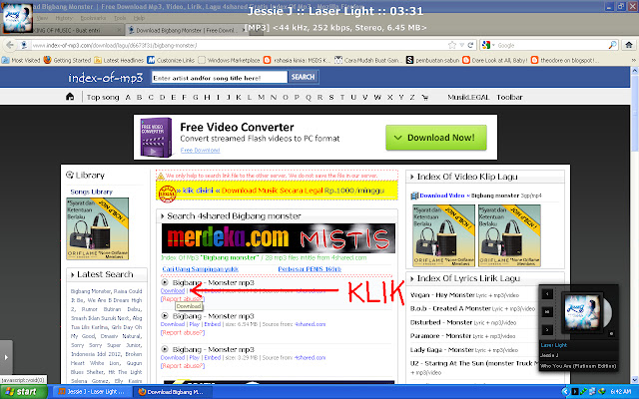Open the Dare Look at All, Baby! bookmark
Image resolution: width=639 pixels, height=399 pixels.
click(495, 60)
